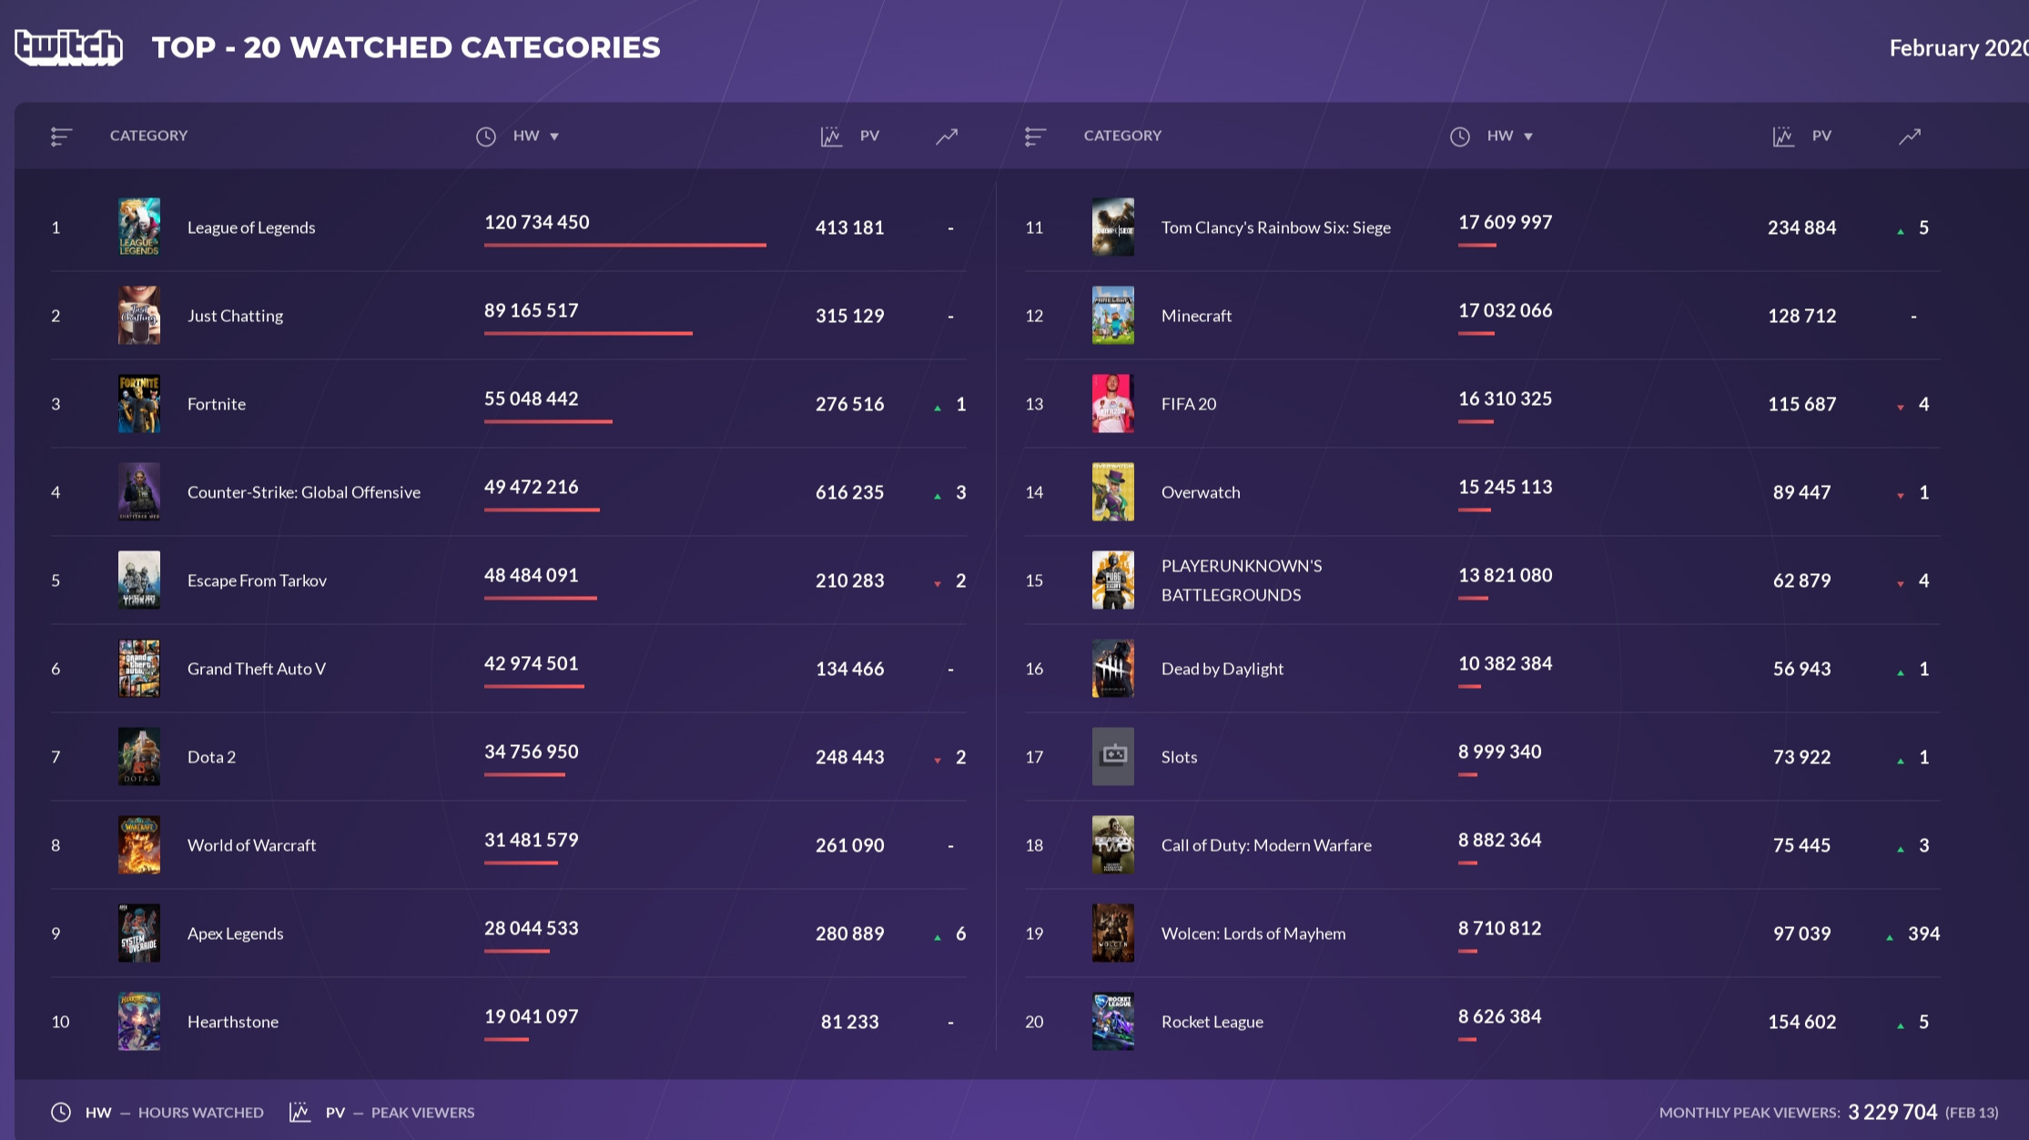Open the right HW sort dropdown arrow
Viewport: 2029px width, 1140px height.
click(1528, 136)
